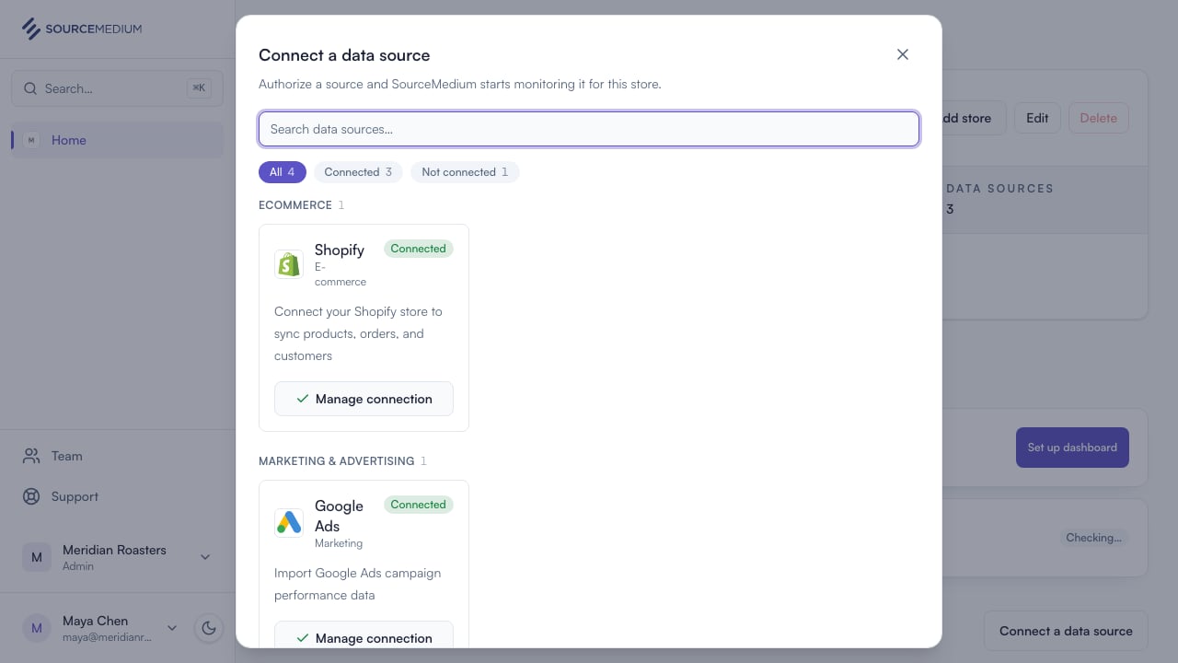Click the Checking... status pill

coord(1093,538)
